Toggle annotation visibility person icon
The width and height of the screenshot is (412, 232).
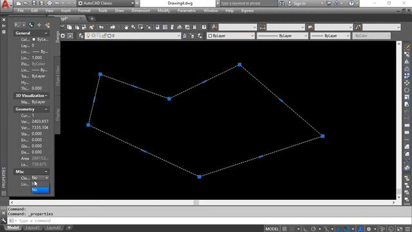[360, 229]
